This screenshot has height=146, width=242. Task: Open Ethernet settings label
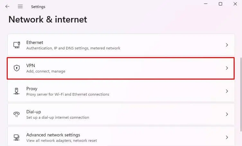coord(35,42)
